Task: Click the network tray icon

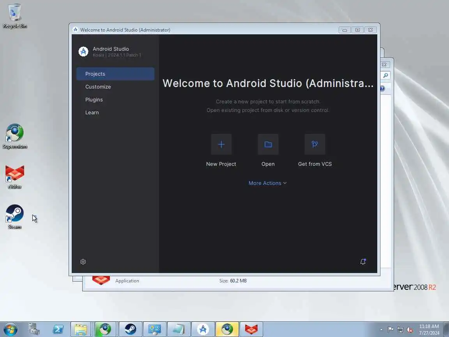Action: coord(400,330)
